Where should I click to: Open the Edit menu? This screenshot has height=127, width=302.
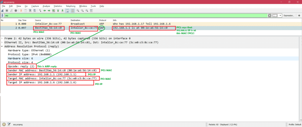pyautogui.click(x=11, y=6)
